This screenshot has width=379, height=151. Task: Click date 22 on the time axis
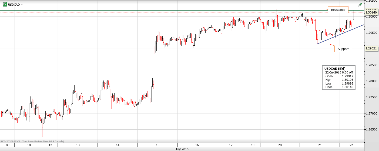pyautogui.click(x=351, y=145)
